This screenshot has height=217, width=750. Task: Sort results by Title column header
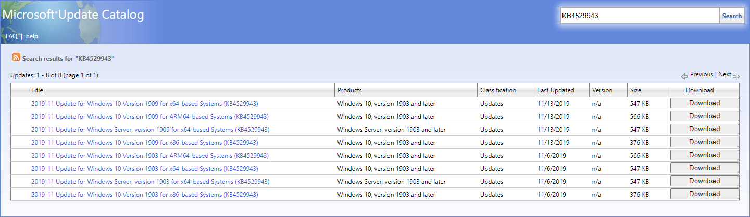point(37,90)
